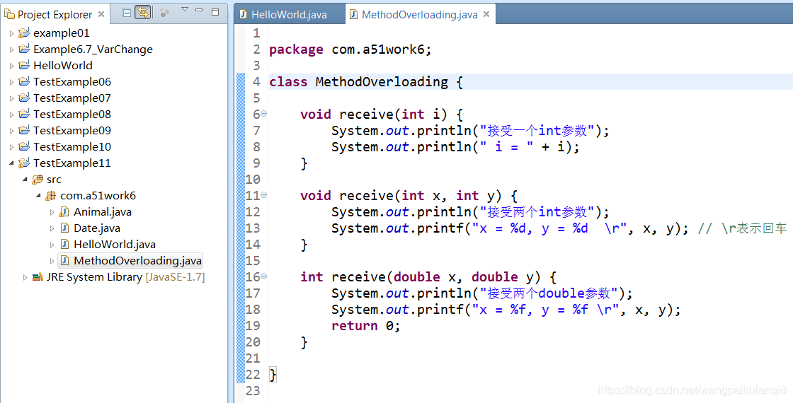This screenshot has width=793, height=403.
Task: Click the closing brace on line 22
Action: tap(273, 375)
